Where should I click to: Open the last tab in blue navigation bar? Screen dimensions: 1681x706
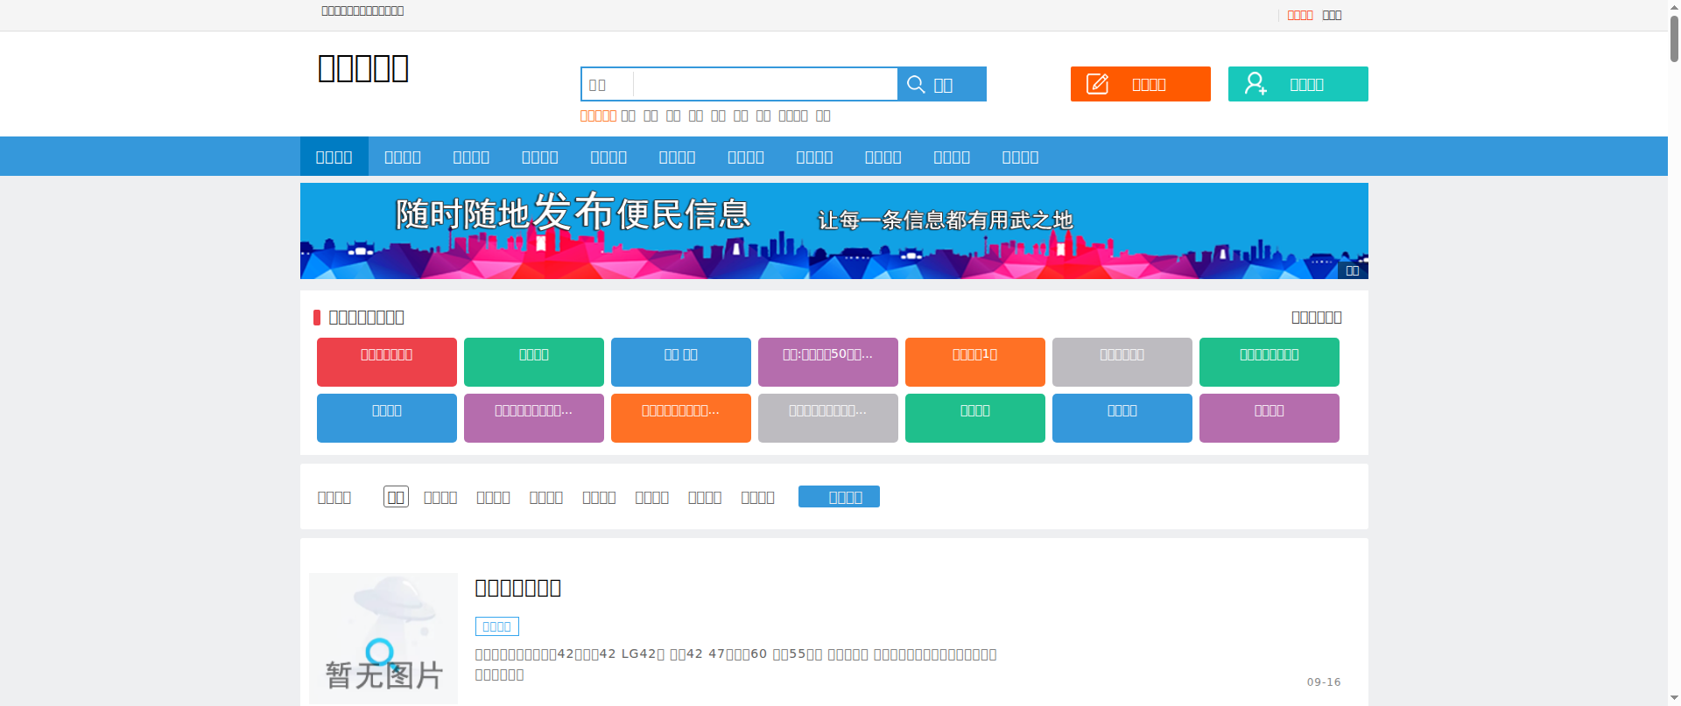(x=1020, y=157)
